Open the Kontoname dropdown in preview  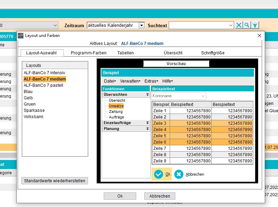[x=203, y=96]
